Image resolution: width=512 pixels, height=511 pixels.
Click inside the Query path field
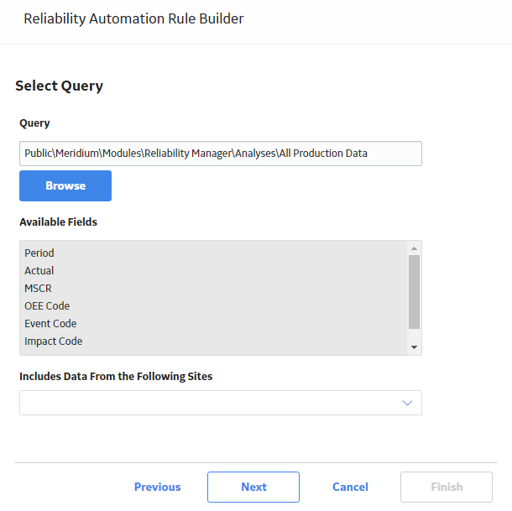[x=221, y=154]
